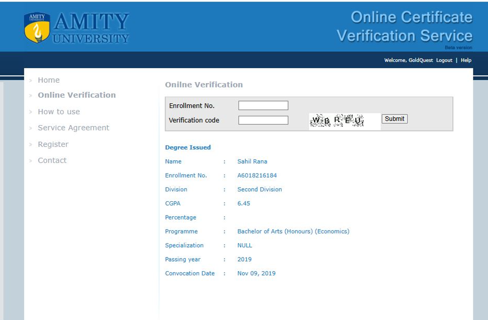Click the Submit button

tap(394, 119)
